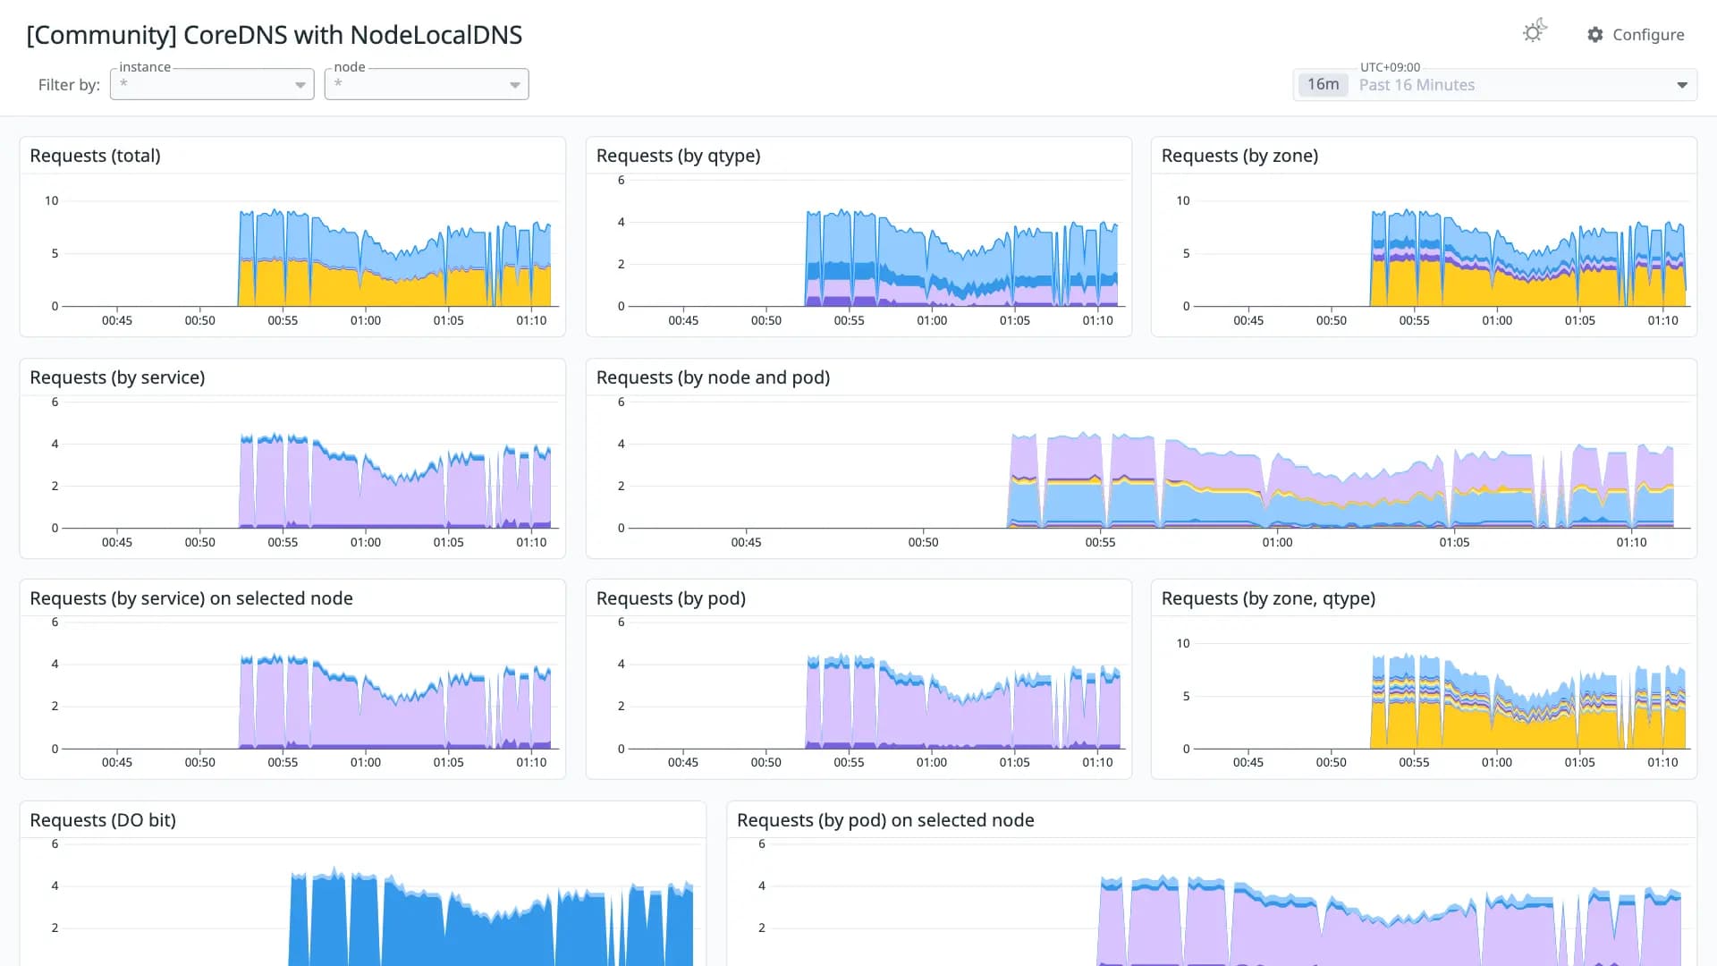Click the Requests (by service) panel title
The height and width of the screenshot is (966, 1717).
click(x=117, y=377)
